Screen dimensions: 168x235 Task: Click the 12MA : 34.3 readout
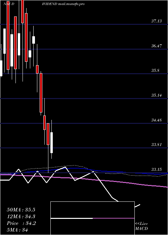coord(21,217)
